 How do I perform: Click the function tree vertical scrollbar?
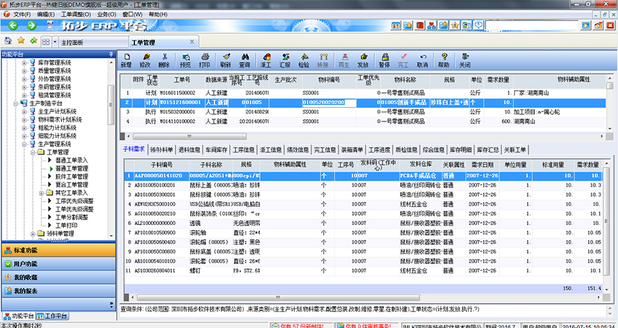[x=111, y=142]
